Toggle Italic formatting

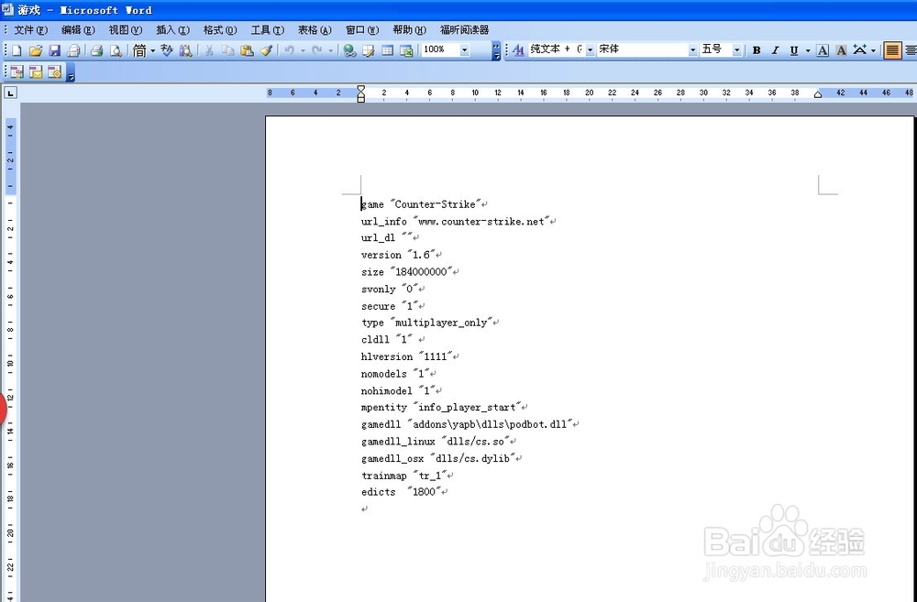click(x=775, y=50)
